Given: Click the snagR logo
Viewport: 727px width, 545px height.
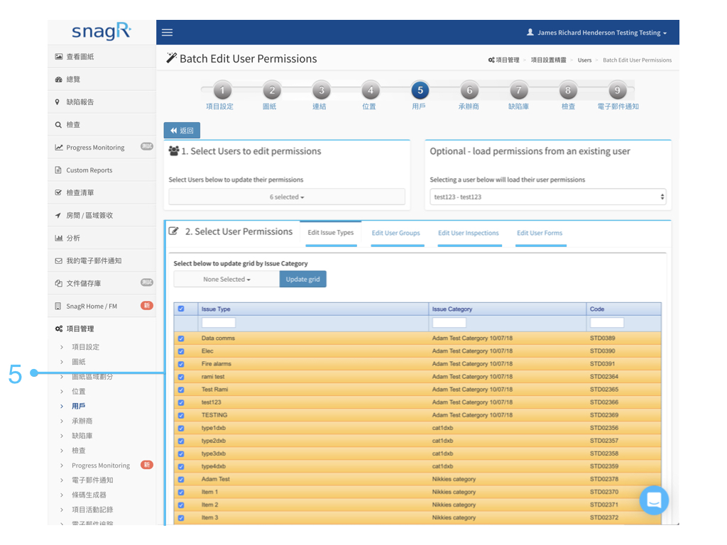Looking at the screenshot, I should point(102,31).
